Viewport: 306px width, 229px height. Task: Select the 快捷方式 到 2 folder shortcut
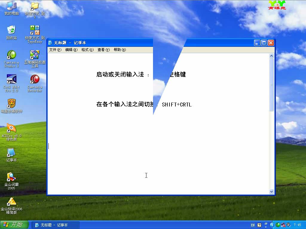(35, 10)
